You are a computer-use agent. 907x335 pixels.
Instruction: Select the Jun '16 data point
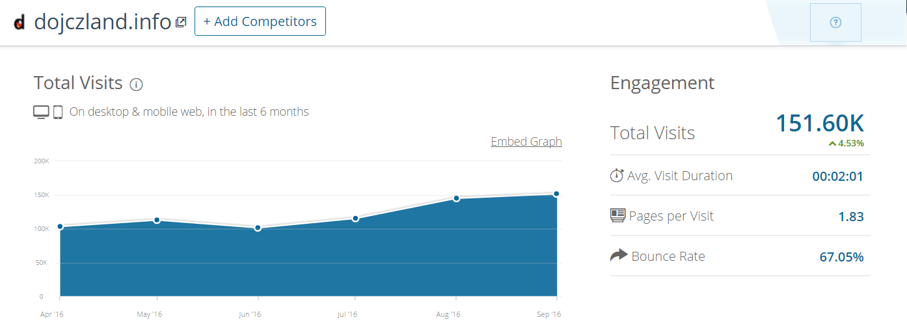tap(258, 228)
